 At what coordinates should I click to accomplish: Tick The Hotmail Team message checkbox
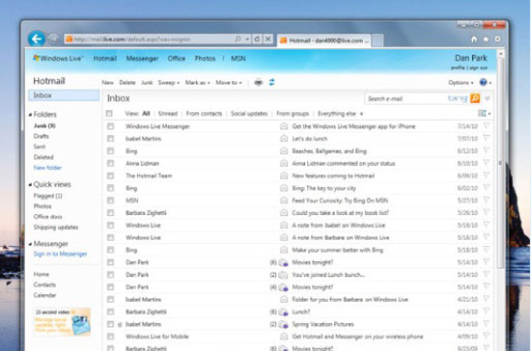coord(110,175)
